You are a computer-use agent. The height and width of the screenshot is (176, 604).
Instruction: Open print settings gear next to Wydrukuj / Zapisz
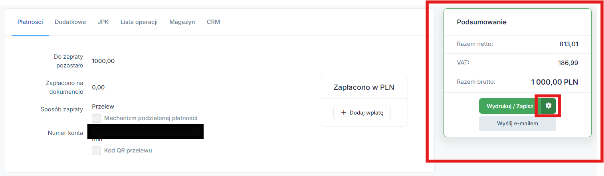coord(549,106)
